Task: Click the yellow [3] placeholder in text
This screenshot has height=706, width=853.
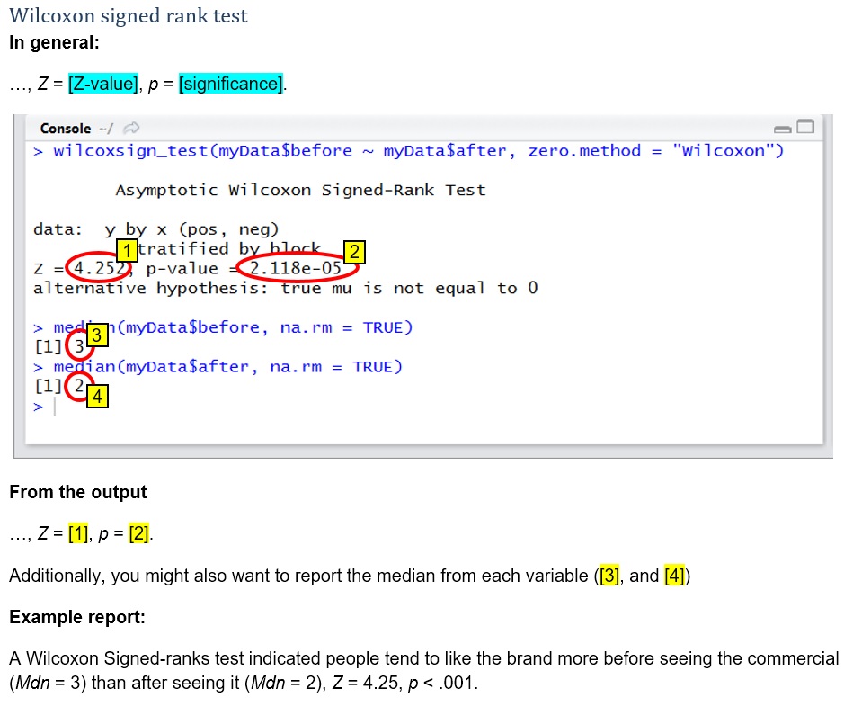Action: pyautogui.click(x=609, y=576)
